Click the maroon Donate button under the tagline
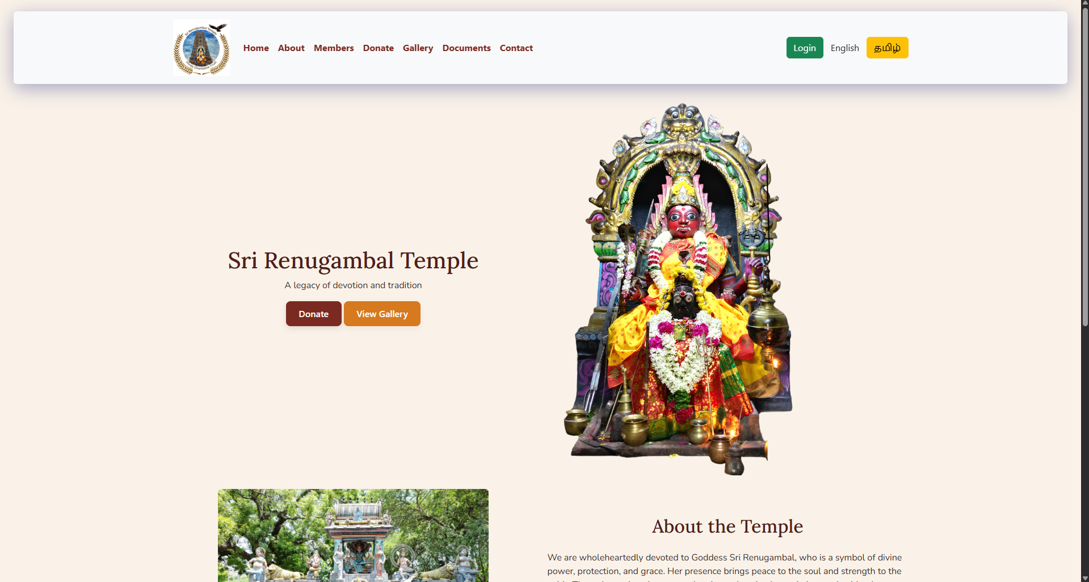The image size is (1089, 582). (313, 314)
